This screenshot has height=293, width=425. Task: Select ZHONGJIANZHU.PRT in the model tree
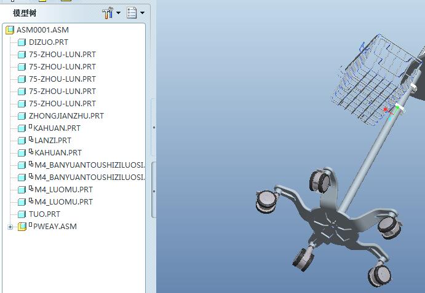pos(66,116)
